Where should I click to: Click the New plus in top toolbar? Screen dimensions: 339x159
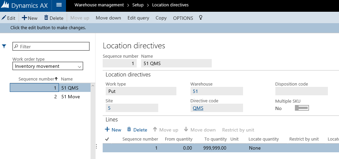tap(25, 18)
